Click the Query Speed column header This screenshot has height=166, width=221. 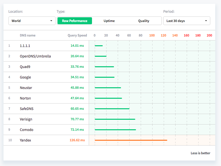coord(77,35)
